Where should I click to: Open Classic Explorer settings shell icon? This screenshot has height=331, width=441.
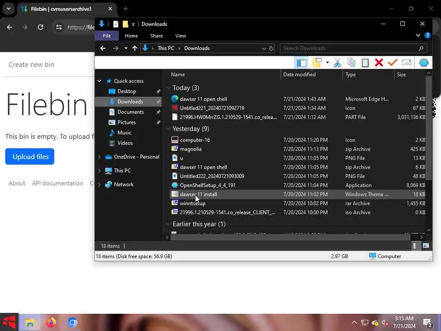tap(424, 62)
